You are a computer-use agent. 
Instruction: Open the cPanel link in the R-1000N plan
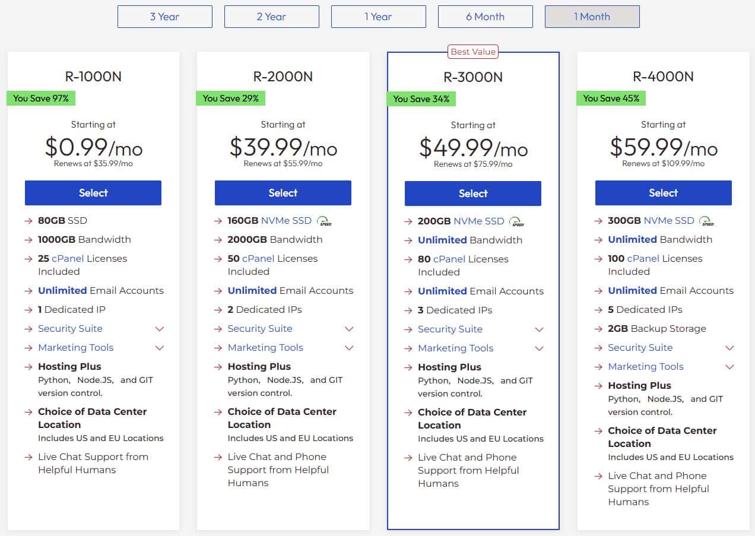pos(68,259)
